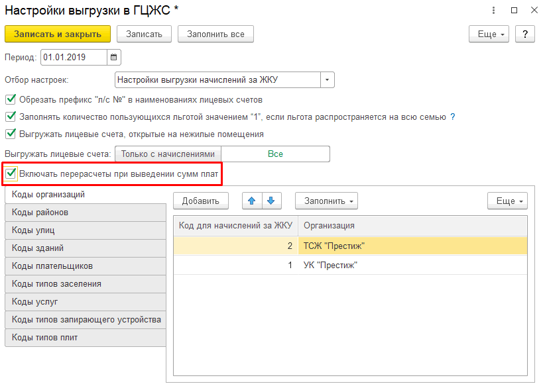
Task: Move the selected row down with the arrow
Action: [x=271, y=201]
